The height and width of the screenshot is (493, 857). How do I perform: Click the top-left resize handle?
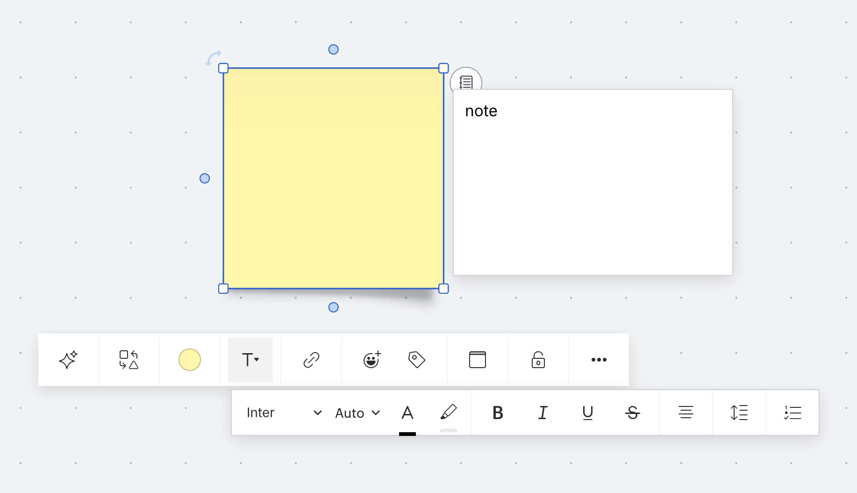tap(223, 68)
